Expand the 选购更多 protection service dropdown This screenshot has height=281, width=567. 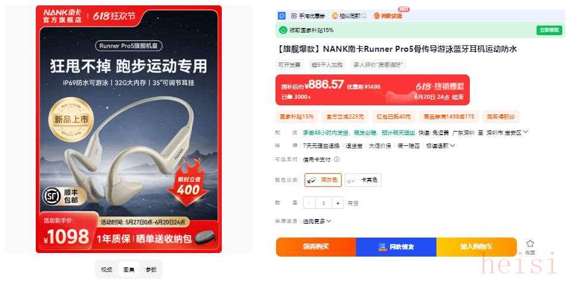point(317,221)
